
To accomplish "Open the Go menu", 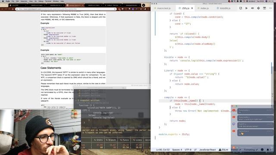I will (x=36, y=1).
